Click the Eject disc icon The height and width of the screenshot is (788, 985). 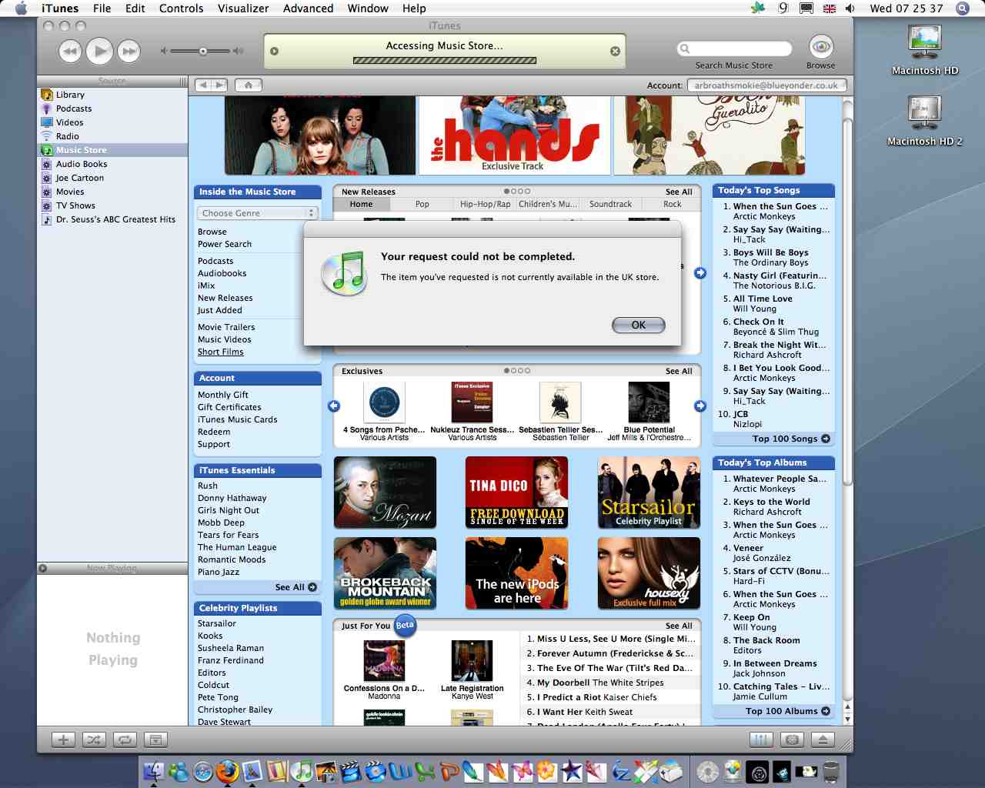(x=823, y=740)
